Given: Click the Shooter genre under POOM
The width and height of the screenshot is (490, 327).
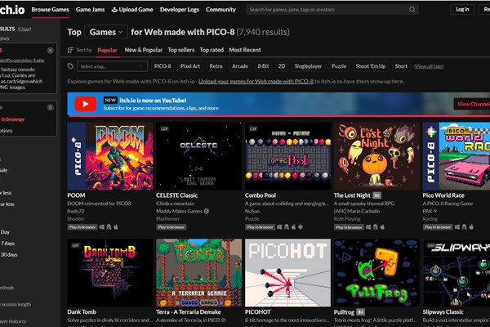Looking at the screenshot, I should click(x=76, y=219).
